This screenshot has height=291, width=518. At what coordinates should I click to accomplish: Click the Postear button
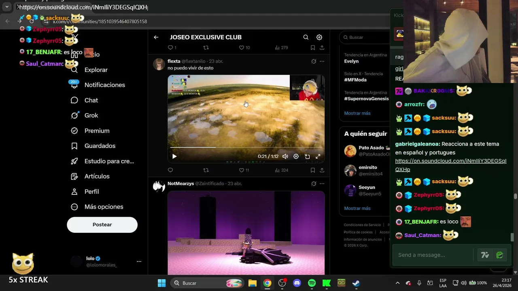[x=102, y=225]
